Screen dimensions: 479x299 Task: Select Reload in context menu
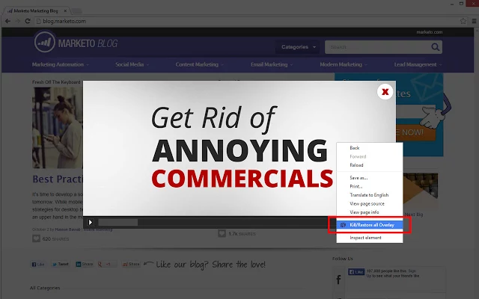click(x=370, y=165)
